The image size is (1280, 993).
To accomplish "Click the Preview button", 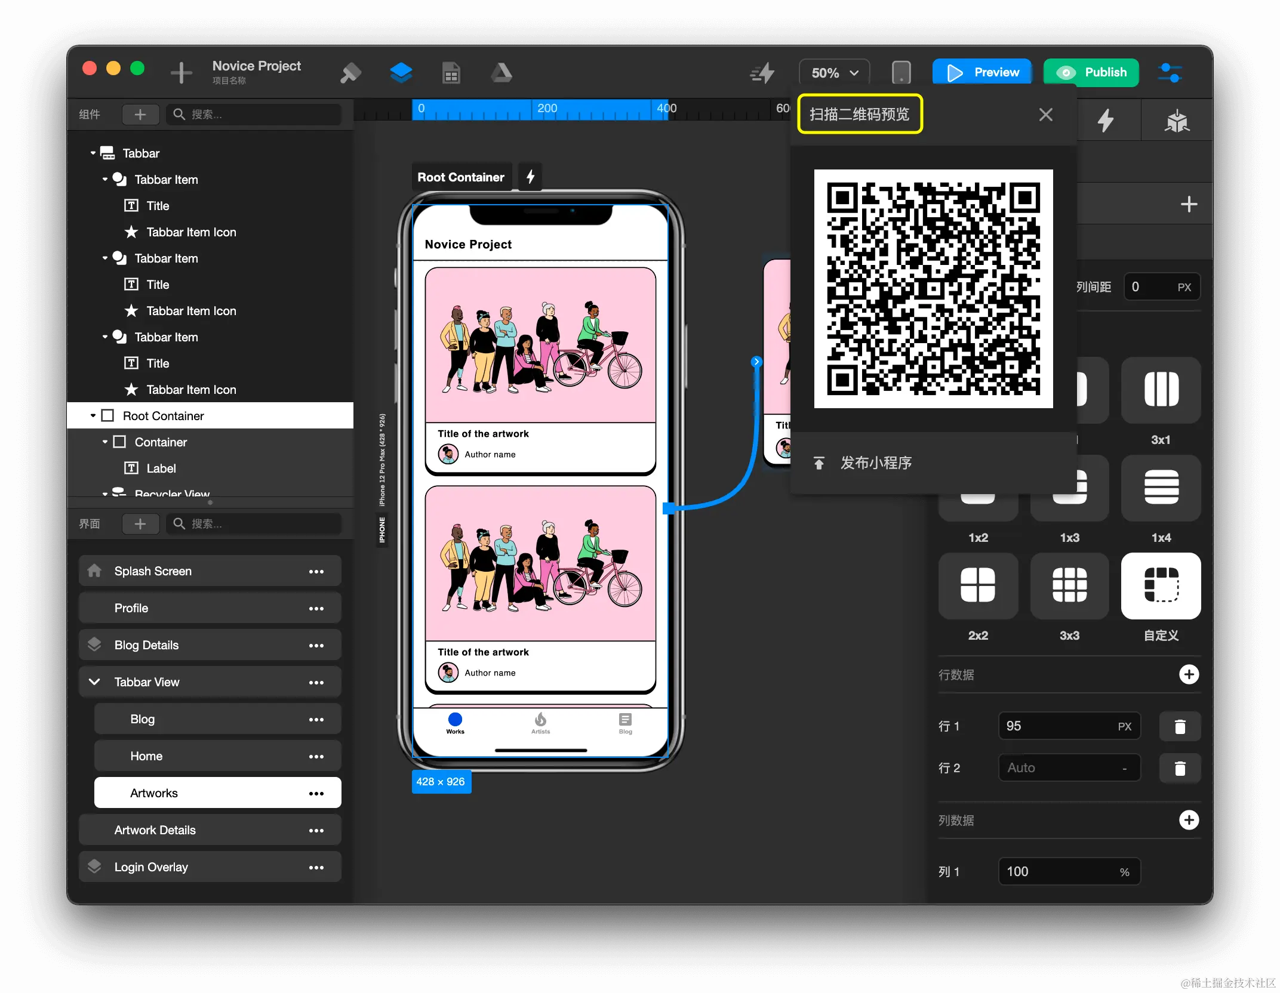I will click(982, 72).
